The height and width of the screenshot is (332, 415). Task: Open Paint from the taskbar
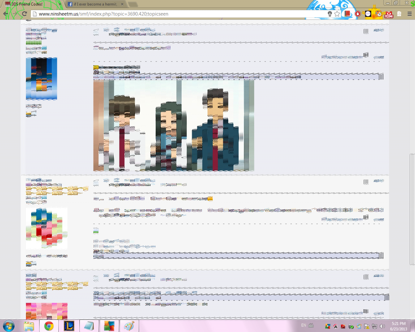coord(129,326)
